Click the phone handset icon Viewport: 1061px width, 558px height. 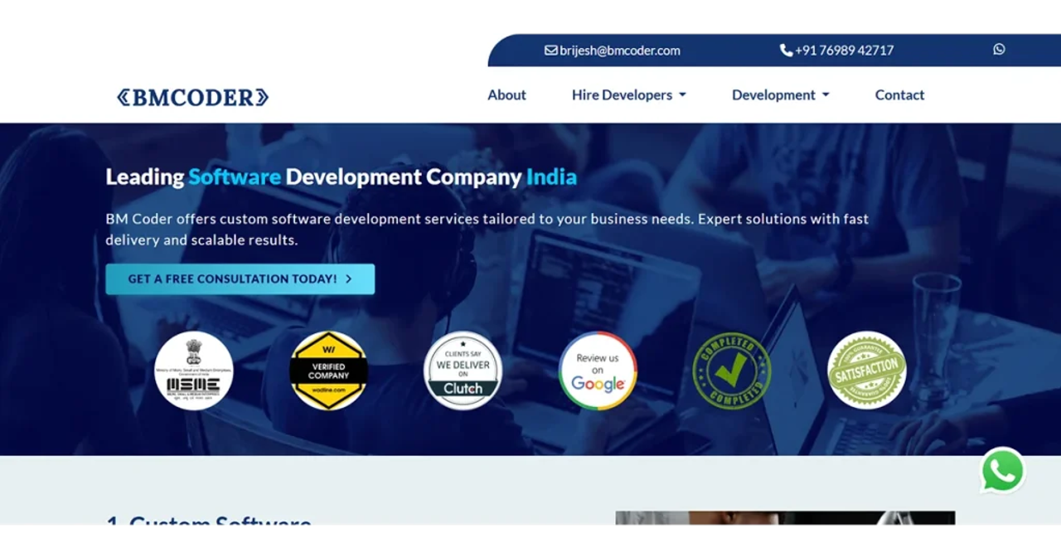pyautogui.click(x=786, y=50)
